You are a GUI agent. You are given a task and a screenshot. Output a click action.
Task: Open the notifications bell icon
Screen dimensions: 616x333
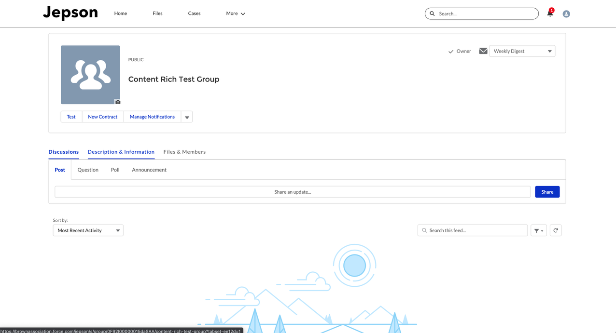pos(550,13)
